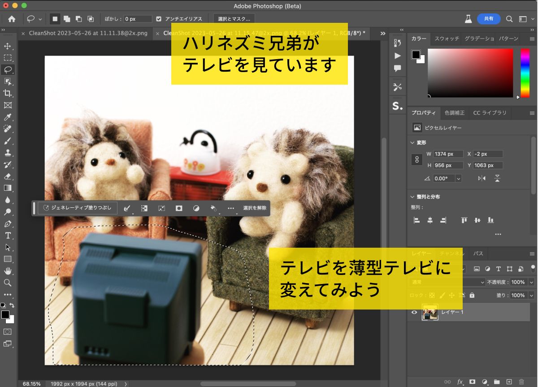Select the Horizontal Type tool
Screen dimensions: 538x387
coord(8,236)
